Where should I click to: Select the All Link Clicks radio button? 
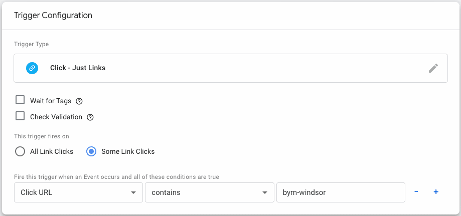tap(20, 151)
